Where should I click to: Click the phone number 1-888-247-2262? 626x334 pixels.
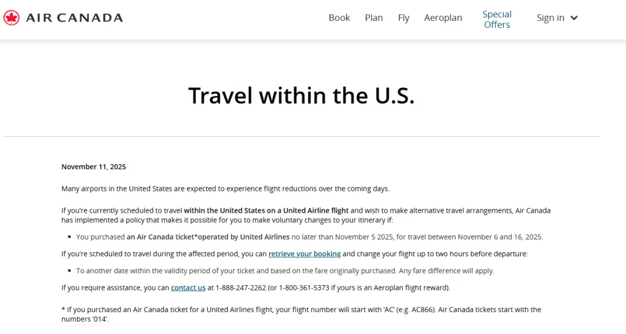(242, 288)
